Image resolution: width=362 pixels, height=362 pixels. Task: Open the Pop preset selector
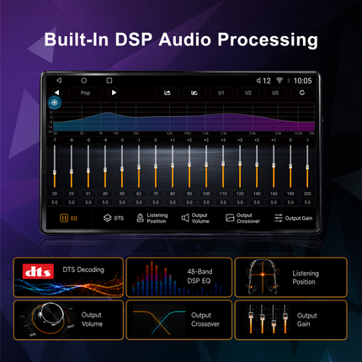point(85,93)
